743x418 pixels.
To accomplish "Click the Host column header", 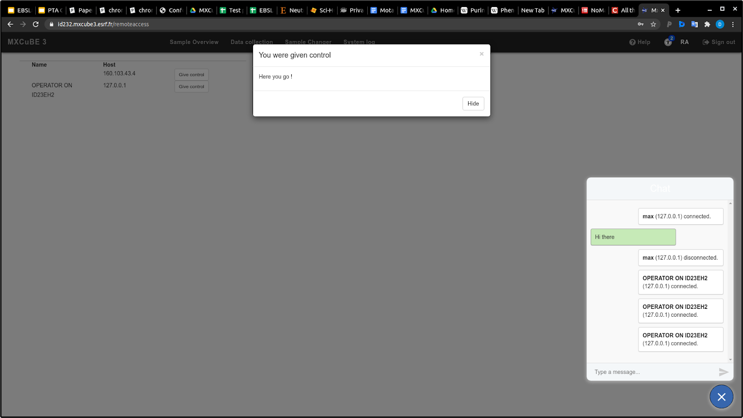I will [x=109, y=65].
